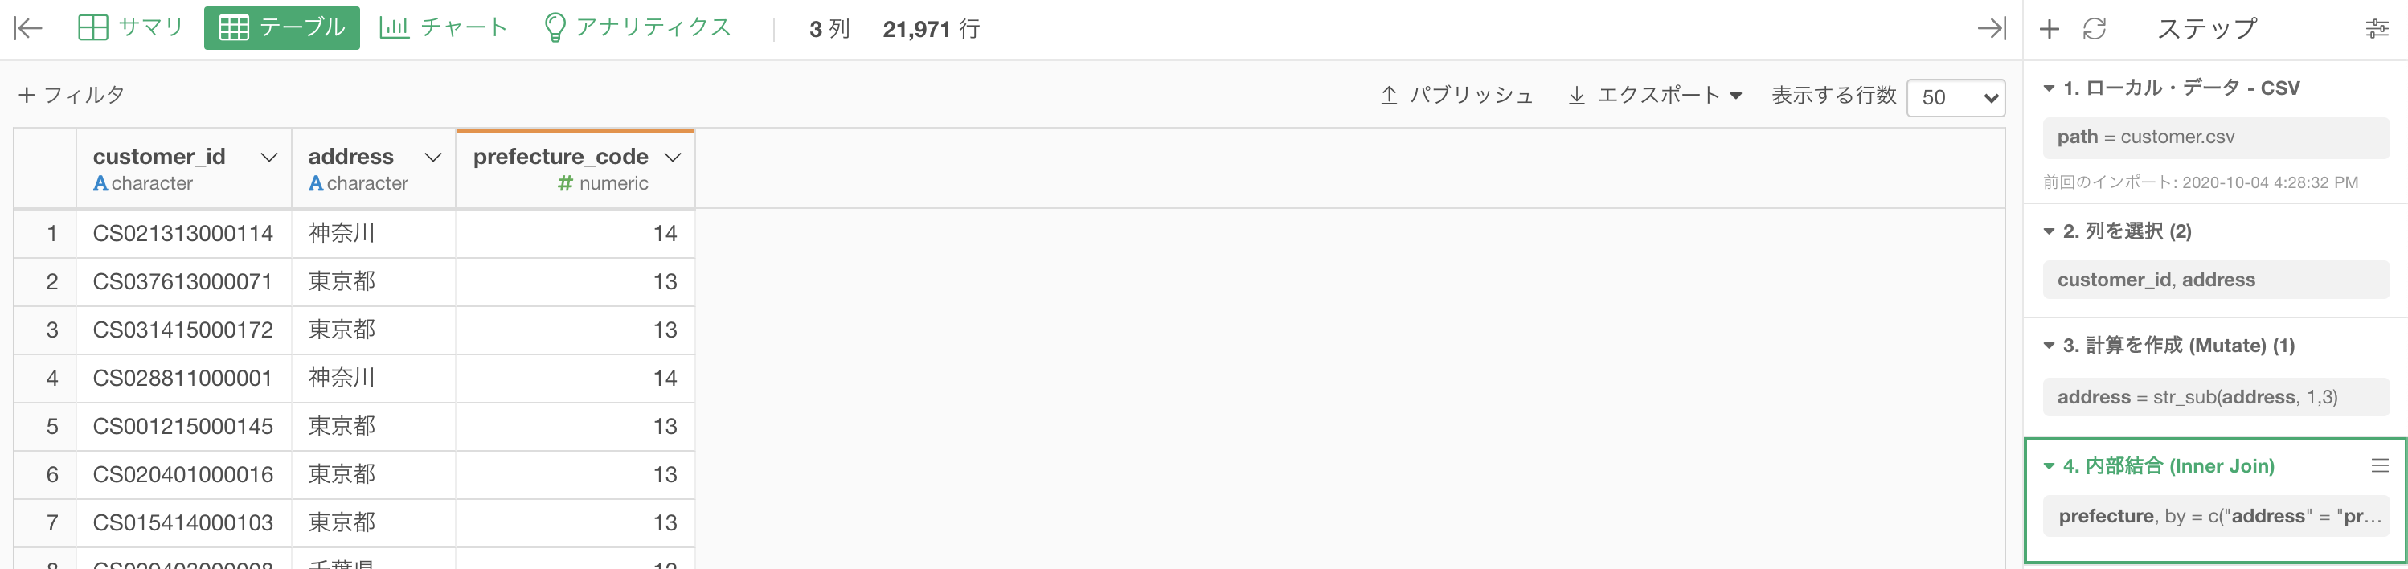Collapse the left panel with arrow icon

coord(28,28)
